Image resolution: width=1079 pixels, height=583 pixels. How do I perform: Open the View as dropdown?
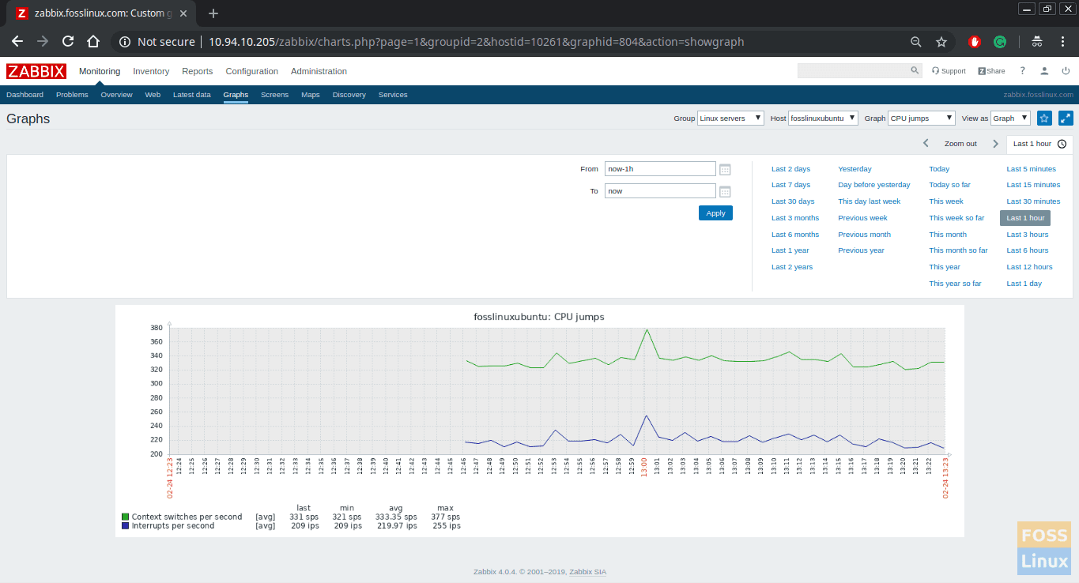(1011, 118)
